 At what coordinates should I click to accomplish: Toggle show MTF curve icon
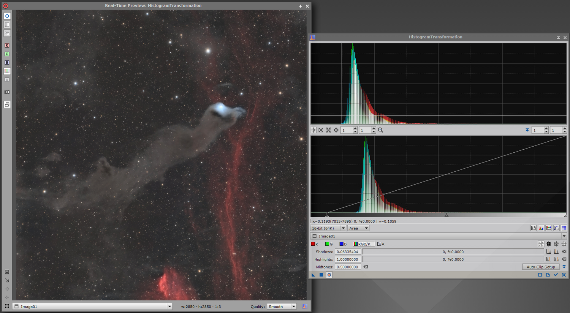[x=556, y=228]
